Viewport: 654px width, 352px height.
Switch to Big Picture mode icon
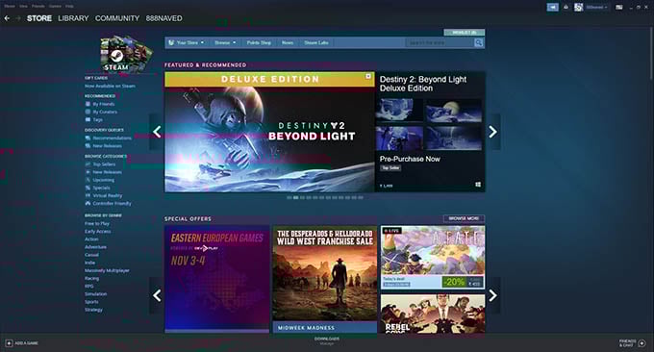pyautogui.click(x=619, y=7)
